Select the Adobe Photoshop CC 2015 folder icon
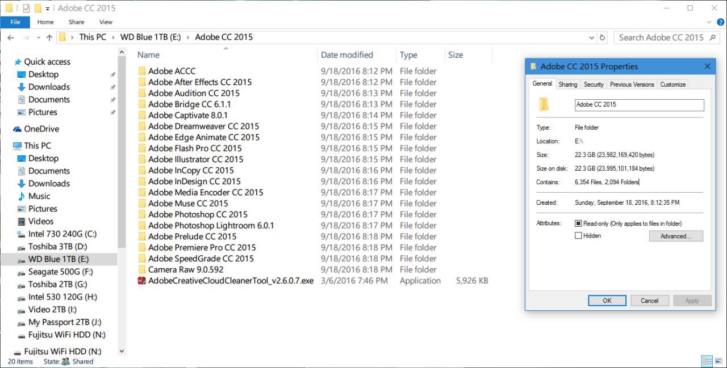 (142, 214)
